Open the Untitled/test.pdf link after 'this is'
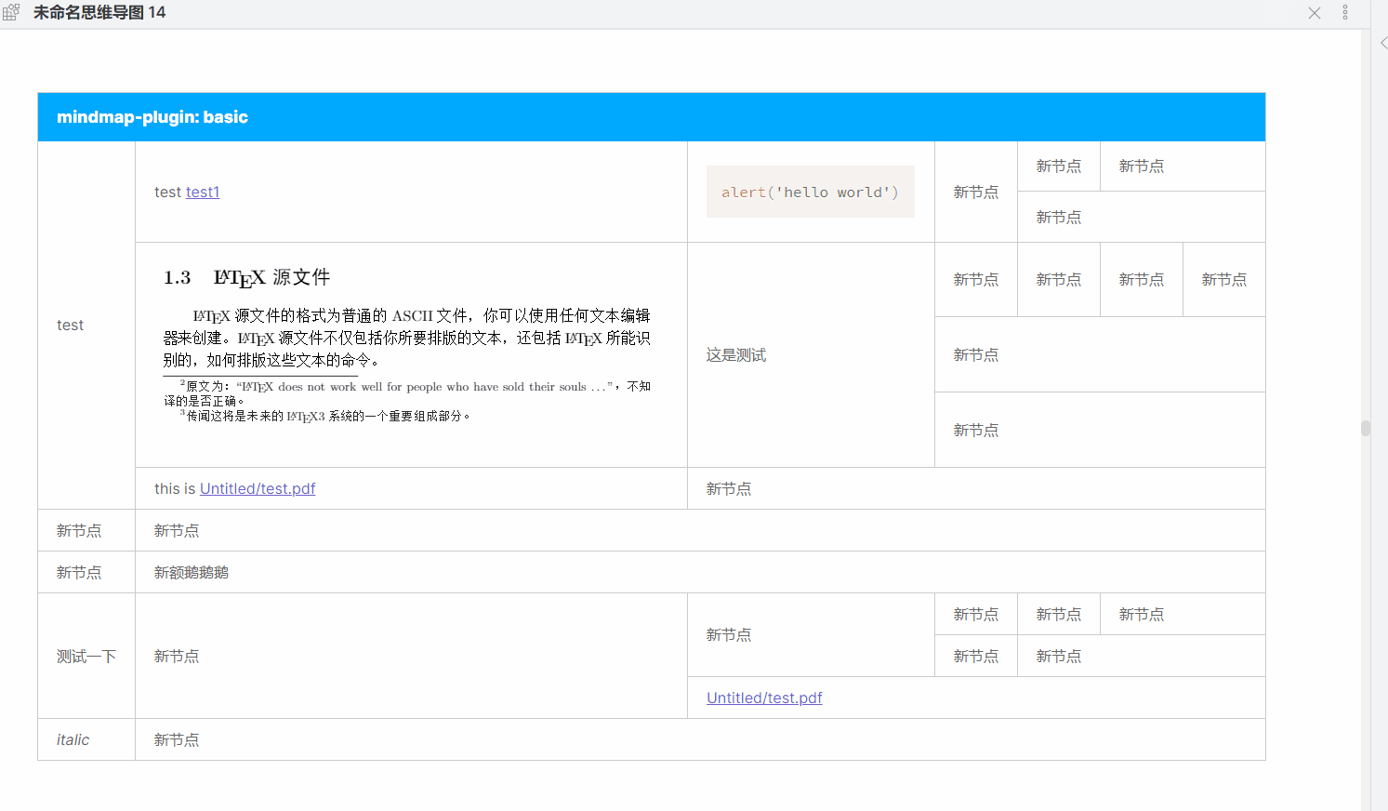The image size is (1388, 811). coord(258,489)
